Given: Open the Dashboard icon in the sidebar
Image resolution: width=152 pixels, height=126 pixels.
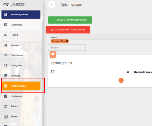Looking at the screenshot, I should click(x=6, y=25).
